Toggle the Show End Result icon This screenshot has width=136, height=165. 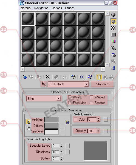pyautogui.click(x=99, y=77)
